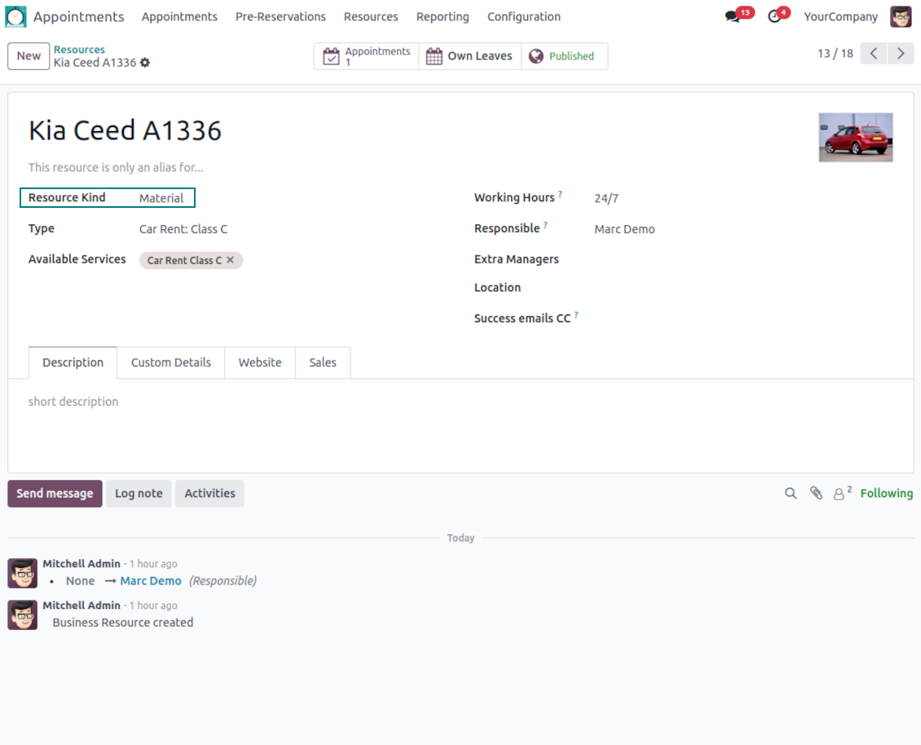Toggle the Published website status

click(x=563, y=56)
